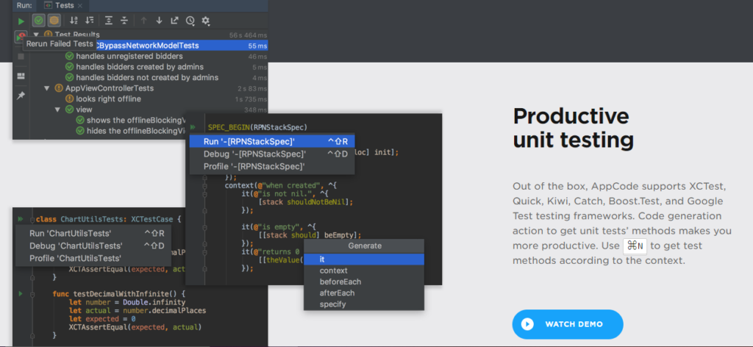Choose Debug '-[RPNStackSpec]' from the menu
This screenshot has height=347, width=753.
(x=272, y=154)
